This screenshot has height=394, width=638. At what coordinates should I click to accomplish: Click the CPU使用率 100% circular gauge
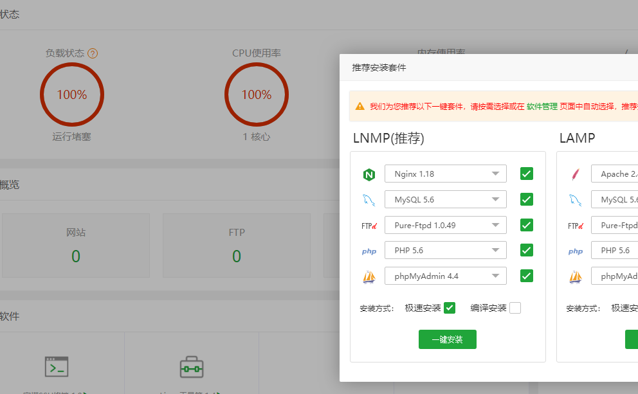[x=257, y=94]
